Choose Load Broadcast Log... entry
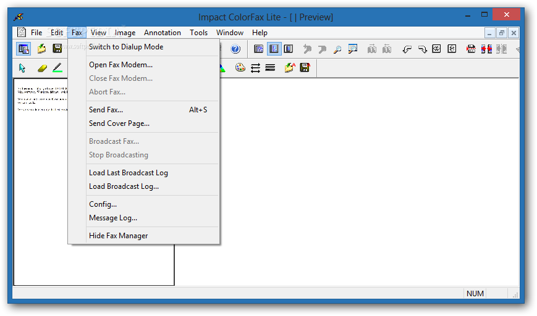537x316 pixels. click(143, 186)
